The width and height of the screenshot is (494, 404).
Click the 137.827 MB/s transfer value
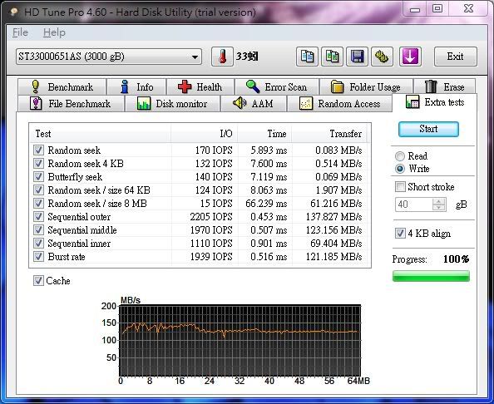point(333,217)
